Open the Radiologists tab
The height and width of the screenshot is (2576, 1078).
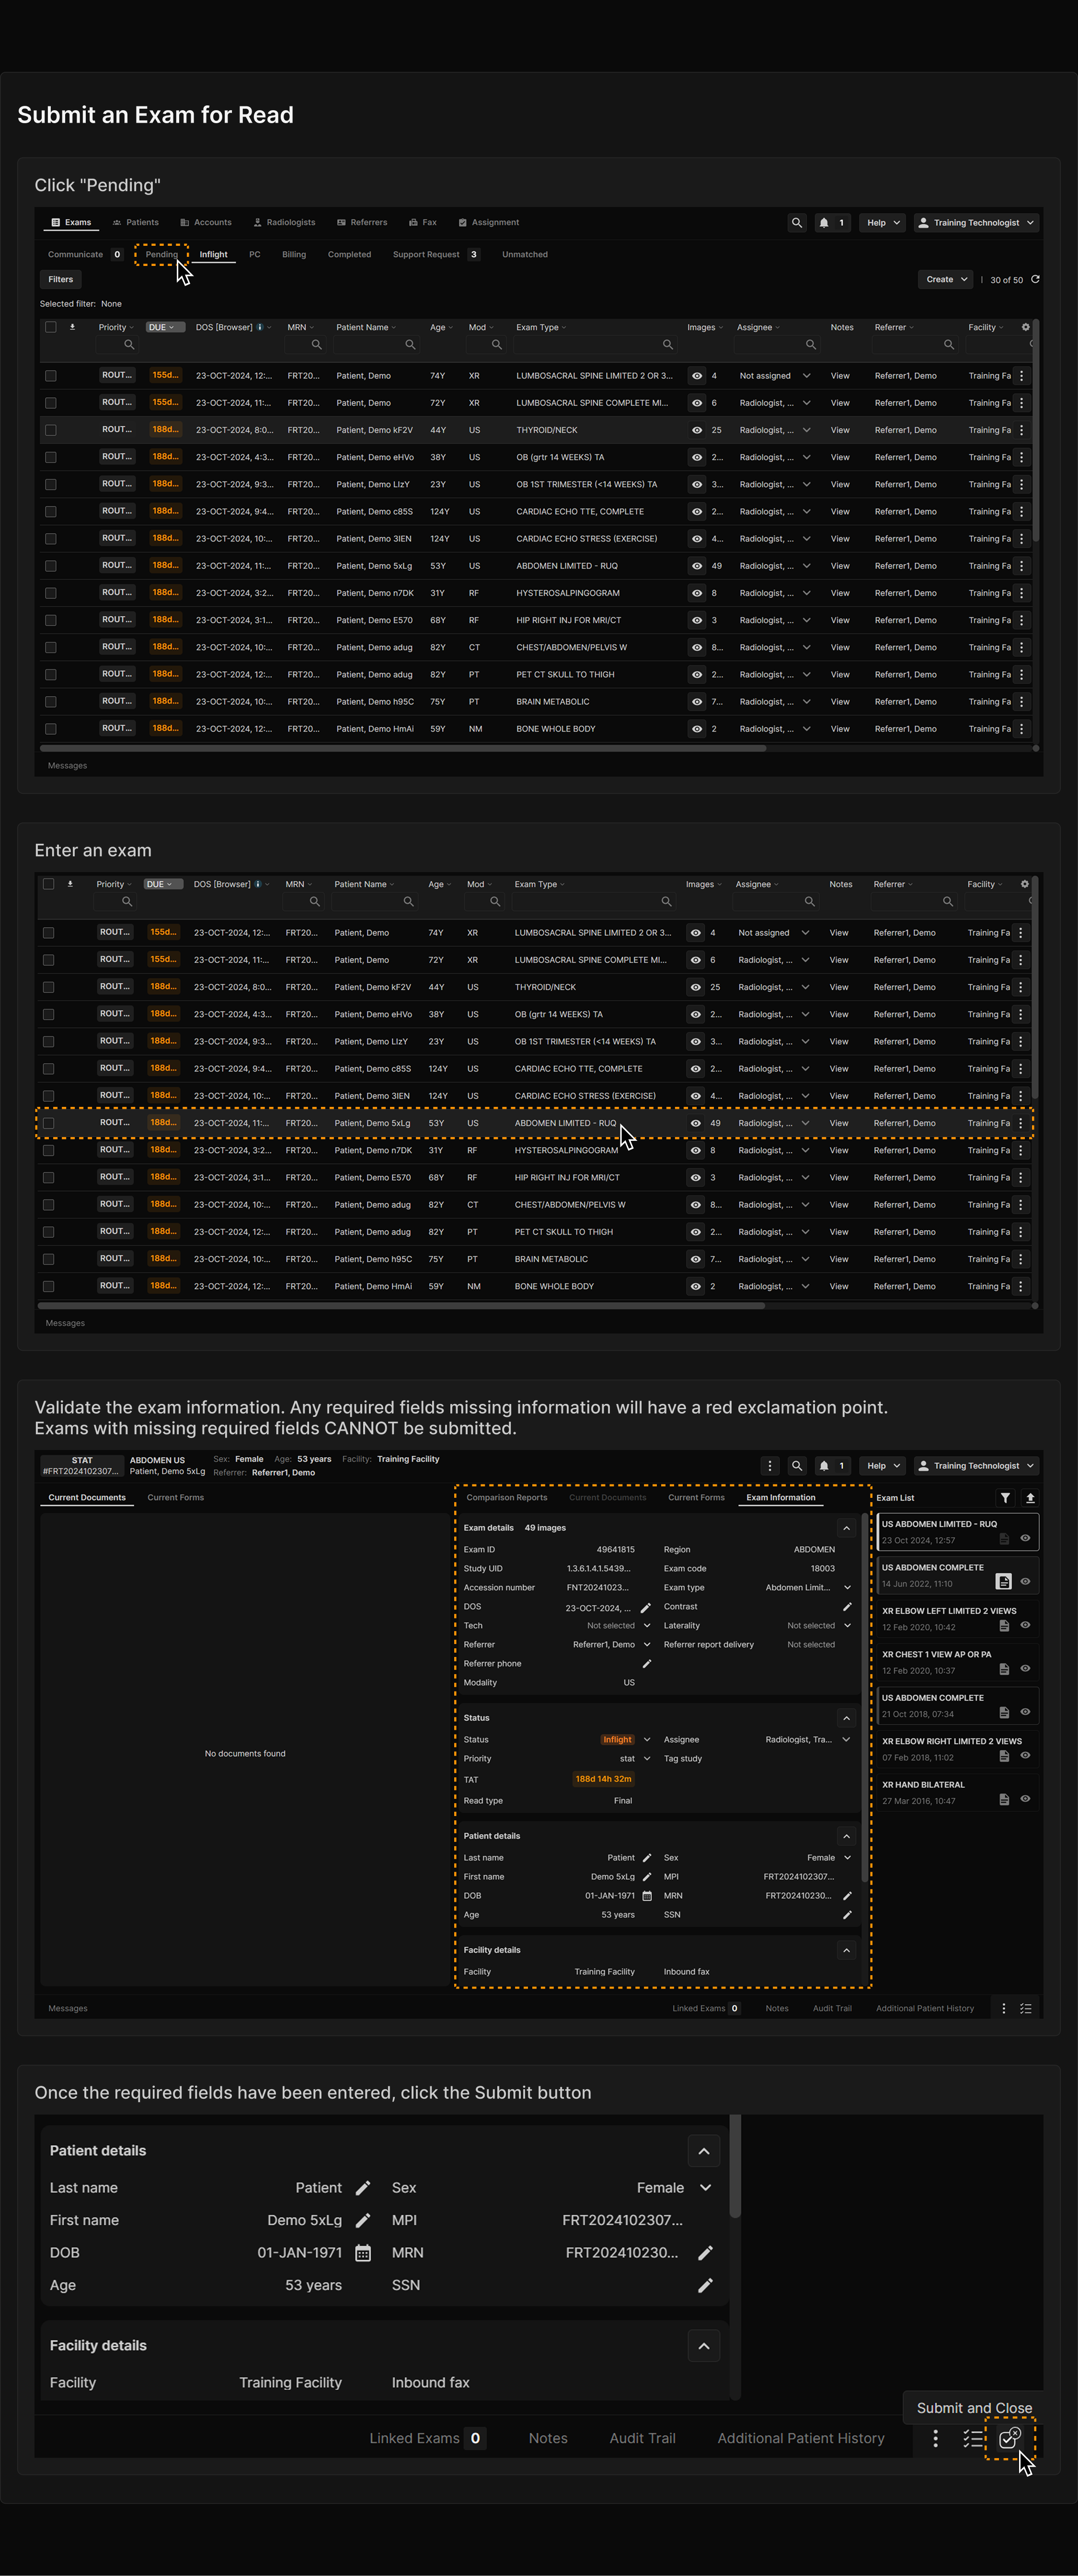pyautogui.click(x=284, y=223)
